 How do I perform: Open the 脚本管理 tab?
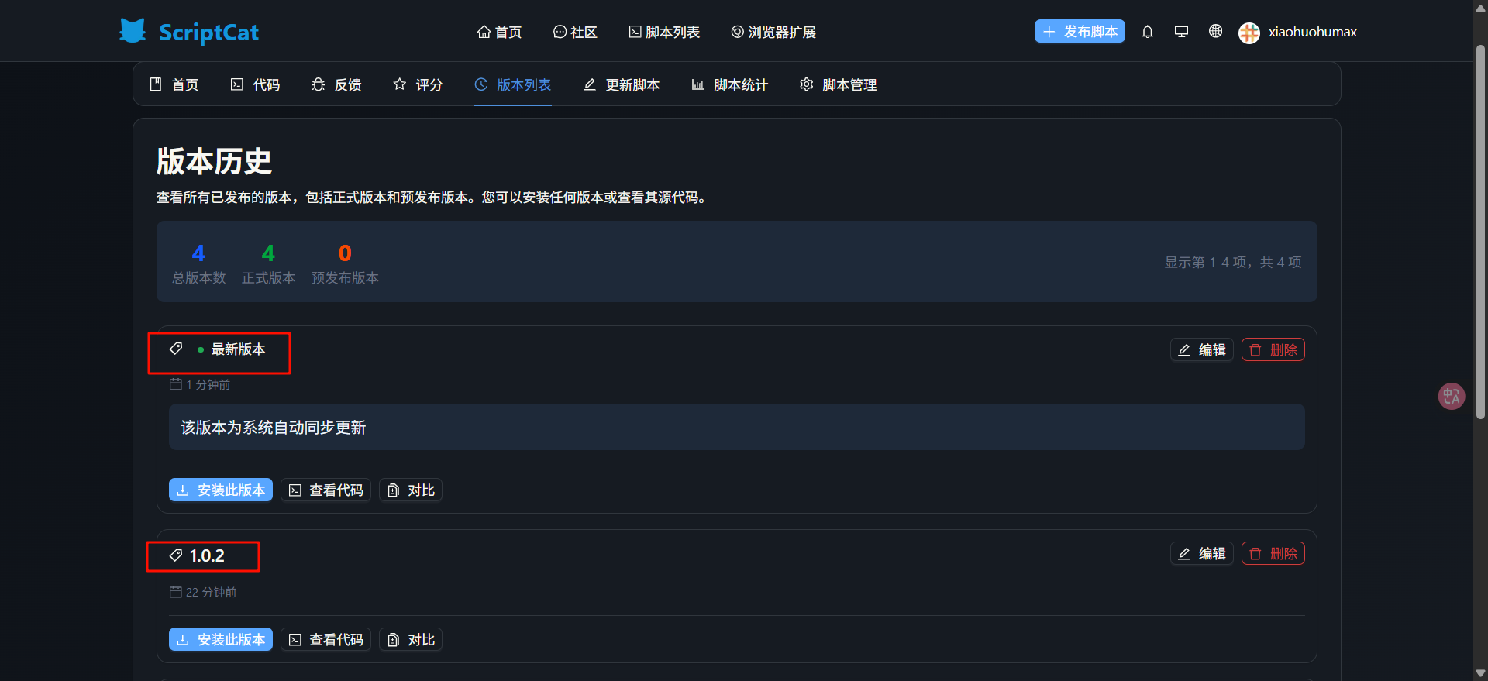(838, 84)
